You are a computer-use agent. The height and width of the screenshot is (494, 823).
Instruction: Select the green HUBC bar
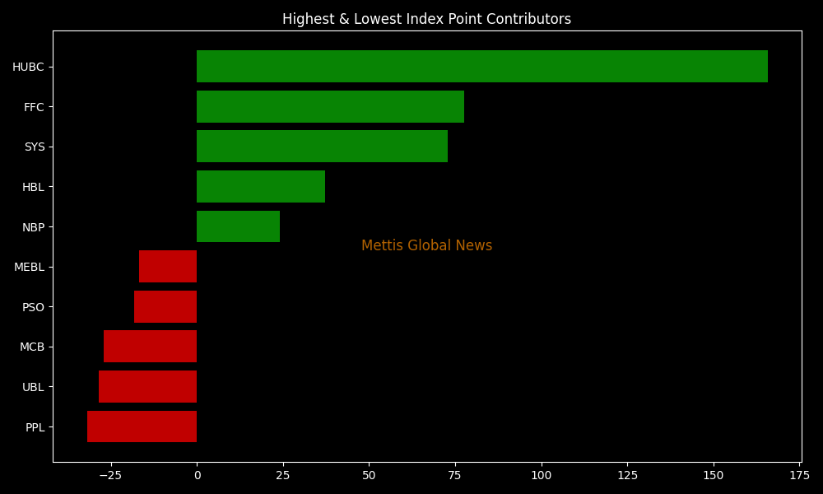pos(481,66)
